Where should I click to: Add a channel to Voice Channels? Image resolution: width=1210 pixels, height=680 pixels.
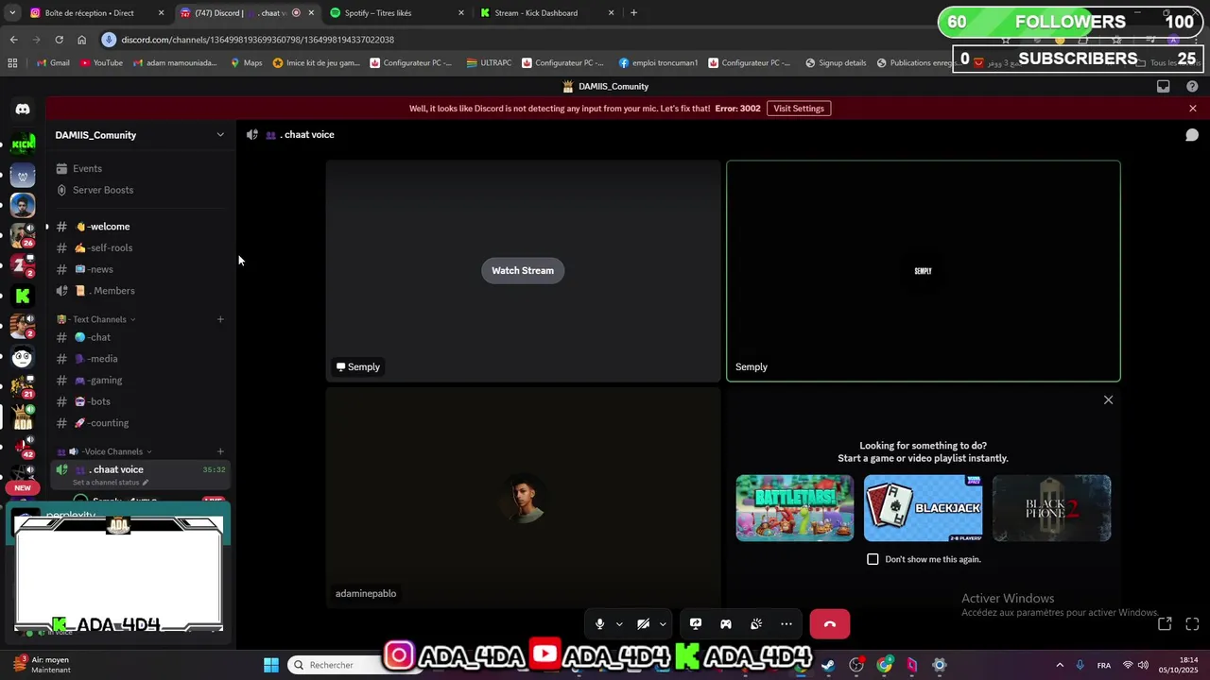pyautogui.click(x=220, y=451)
